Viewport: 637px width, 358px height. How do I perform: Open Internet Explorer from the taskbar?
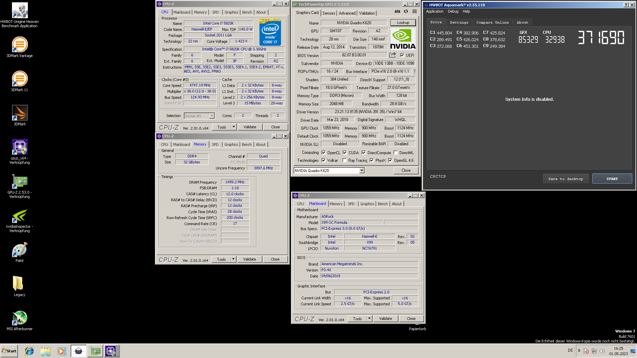(29, 351)
